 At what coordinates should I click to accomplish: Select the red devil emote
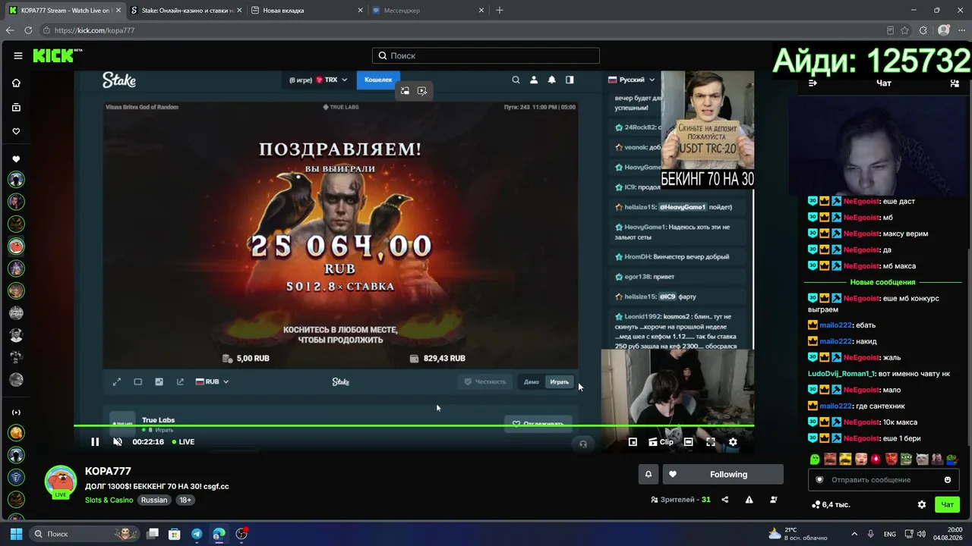tap(891, 459)
